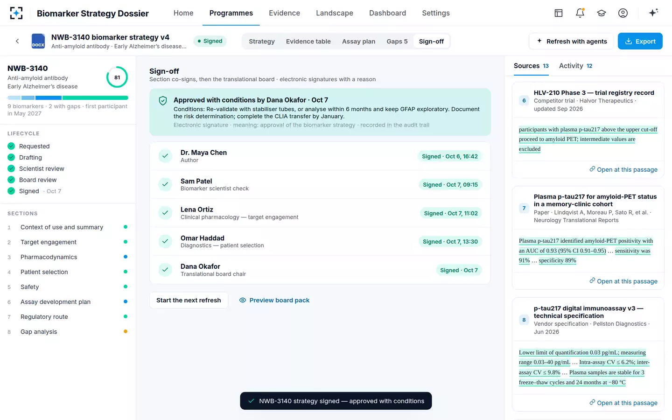This screenshot has height=420, width=672.
Task: Open immunoassay v3 specification at this passage
Action: (x=623, y=403)
